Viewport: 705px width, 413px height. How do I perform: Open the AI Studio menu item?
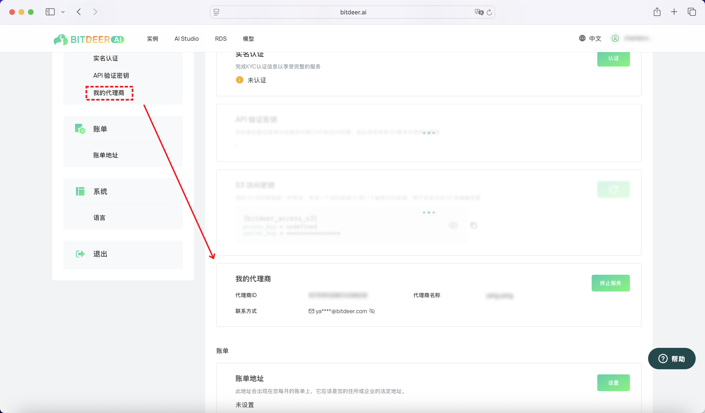pos(186,39)
